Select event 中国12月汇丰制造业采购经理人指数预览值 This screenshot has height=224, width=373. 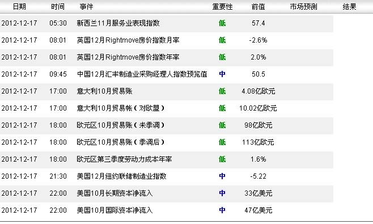[142, 74]
